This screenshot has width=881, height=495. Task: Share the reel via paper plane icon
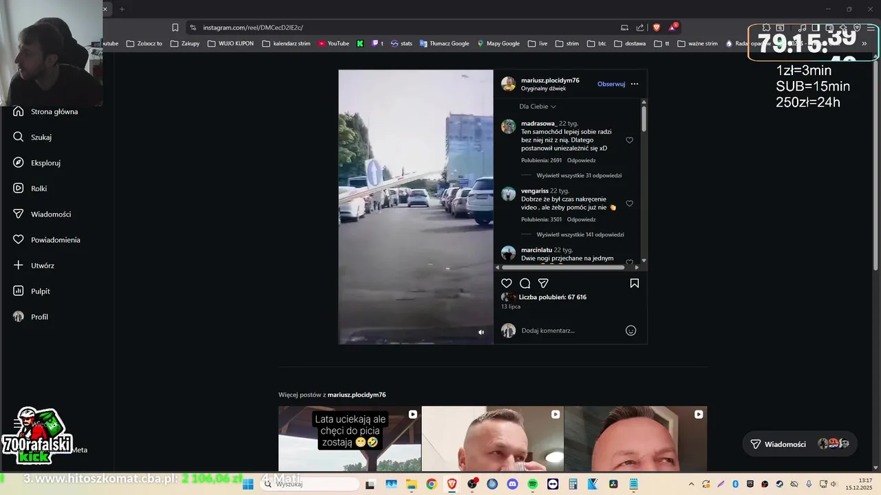[x=543, y=283]
